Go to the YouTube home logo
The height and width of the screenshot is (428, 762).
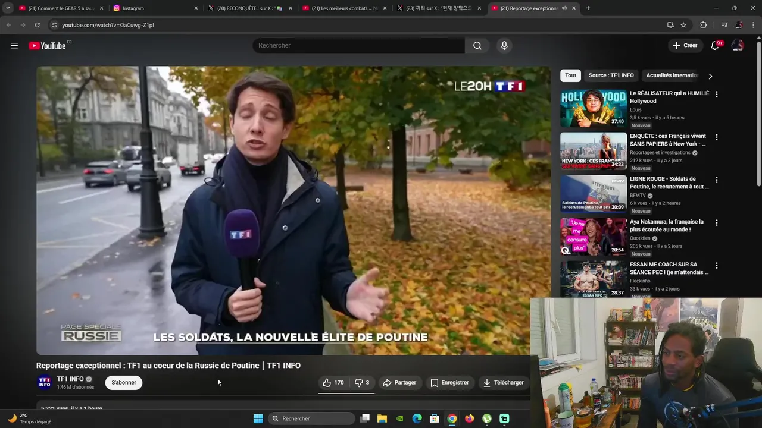pyautogui.click(x=47, y=46)
